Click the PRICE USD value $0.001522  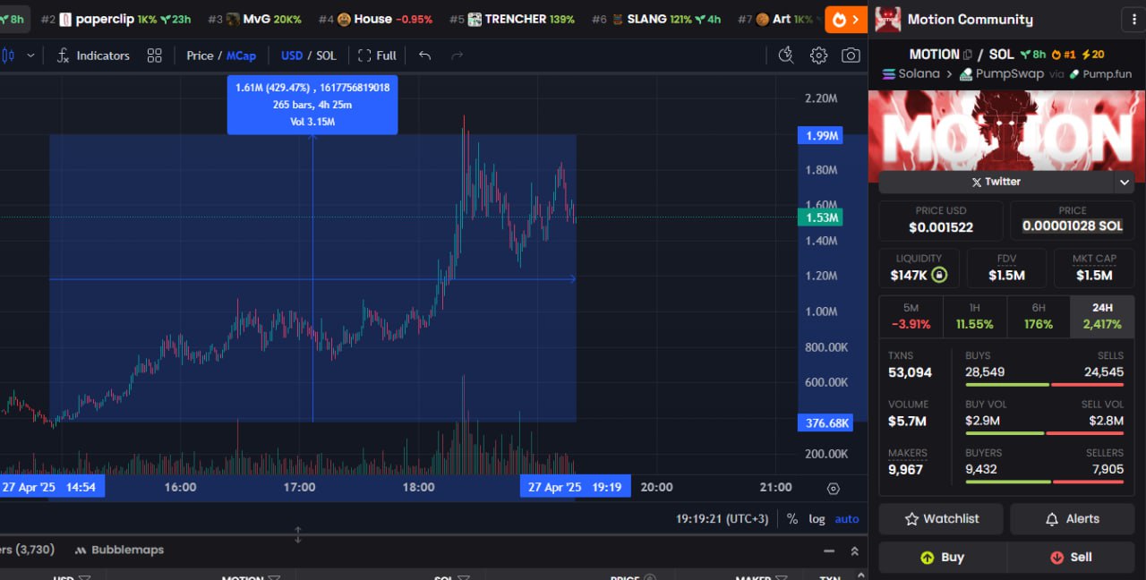(x=941, y=227)
